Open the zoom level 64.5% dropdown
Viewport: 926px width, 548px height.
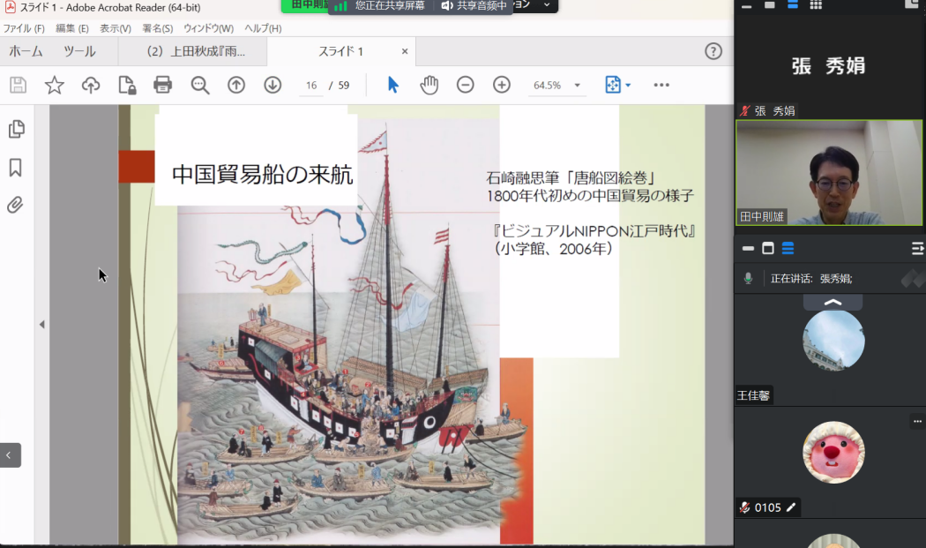click(577, 85)
